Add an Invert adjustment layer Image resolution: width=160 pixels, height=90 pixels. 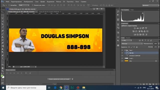(x=135, y=34)
